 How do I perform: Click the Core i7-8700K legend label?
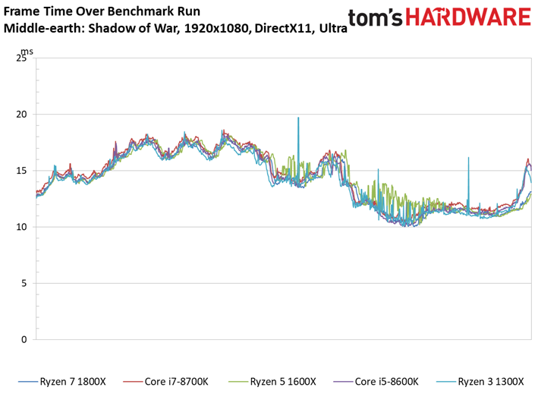tap(176, 382)
